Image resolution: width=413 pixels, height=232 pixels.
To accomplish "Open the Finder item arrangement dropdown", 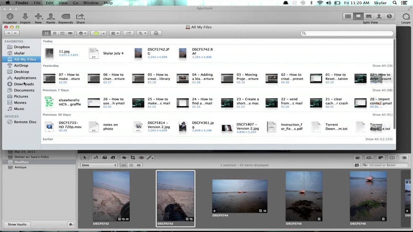I will click(115, 33).
